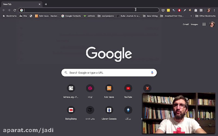Open the Google Contacts bookmark
218x136 pixels.
pos(71,16)
